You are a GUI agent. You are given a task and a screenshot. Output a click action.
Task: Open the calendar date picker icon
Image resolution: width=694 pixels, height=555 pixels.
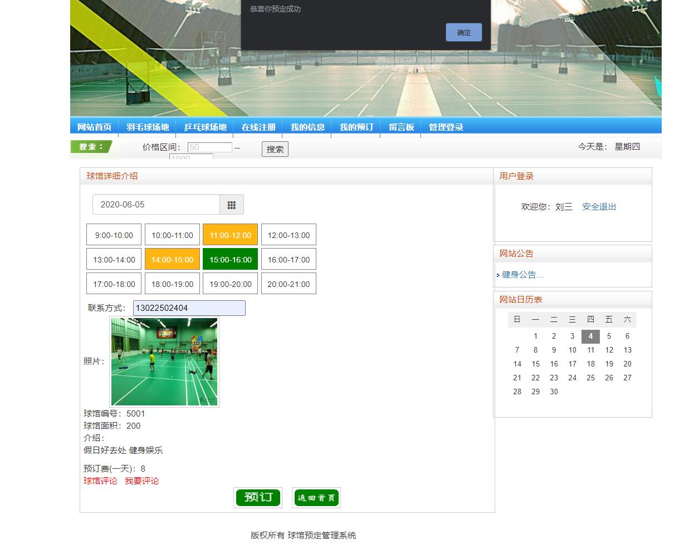[232, 204]
